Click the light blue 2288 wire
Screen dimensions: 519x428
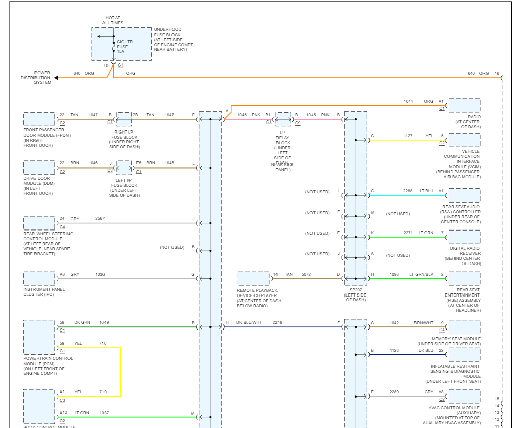click(x=406, y=195)
